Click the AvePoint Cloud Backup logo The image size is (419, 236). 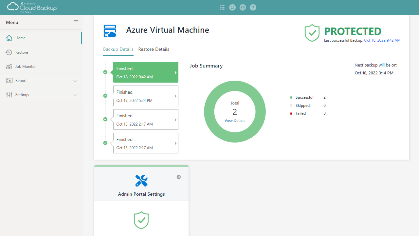tap(32, 7)
